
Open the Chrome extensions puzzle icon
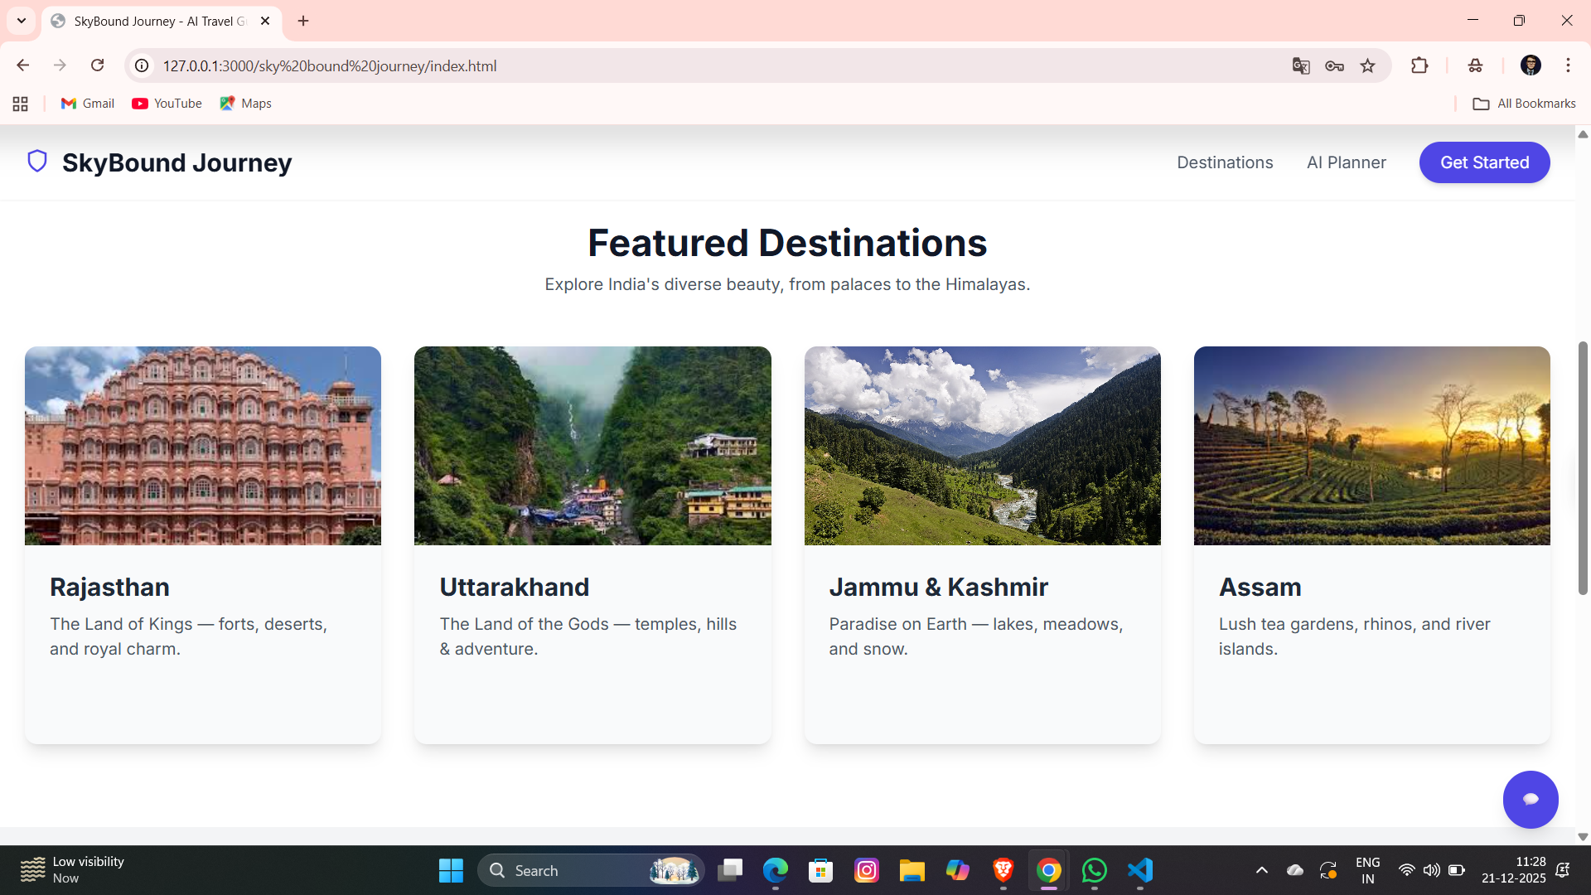pos(1419,65)
